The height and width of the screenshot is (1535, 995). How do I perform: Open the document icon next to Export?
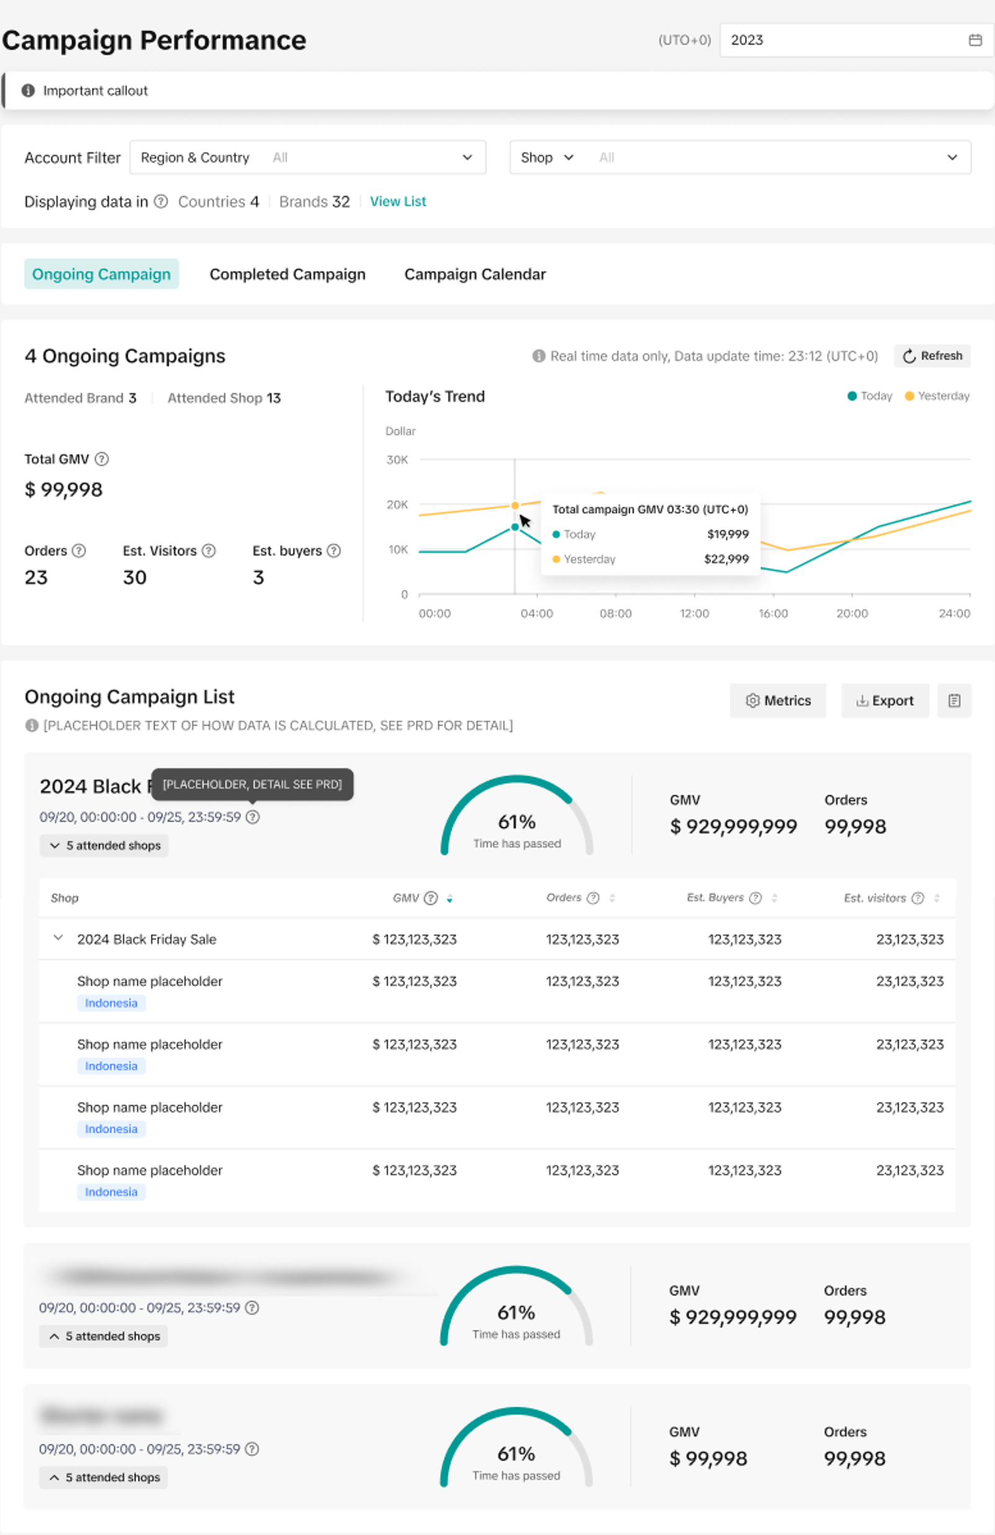tap(953, 700)
